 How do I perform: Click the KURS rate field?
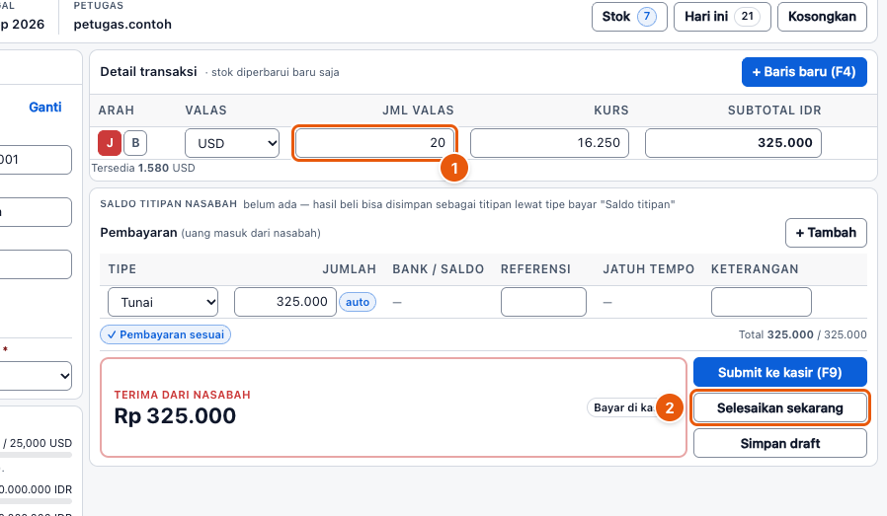[549, 143]
